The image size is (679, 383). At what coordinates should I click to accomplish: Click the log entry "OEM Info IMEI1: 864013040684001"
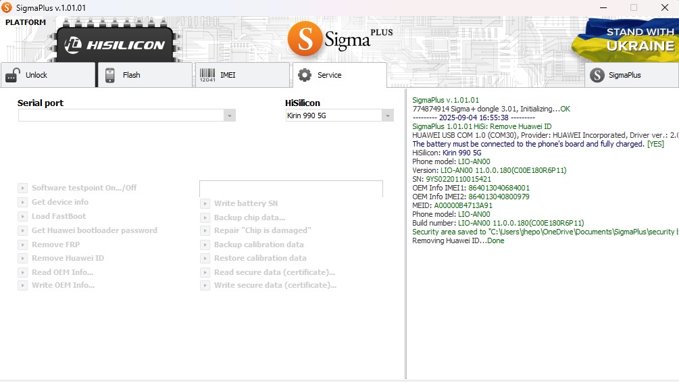click(471, 188)
